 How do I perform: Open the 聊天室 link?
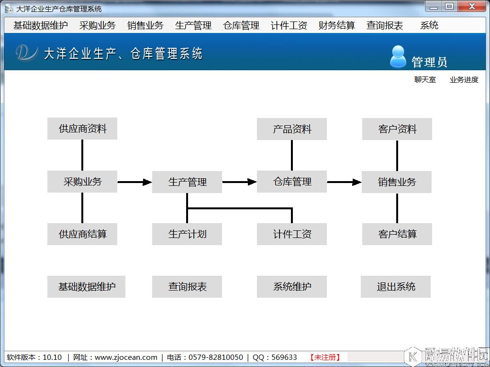424,80
